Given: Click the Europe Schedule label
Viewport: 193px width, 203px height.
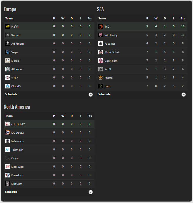Looking at the screenshot, I should pos(11,94).
